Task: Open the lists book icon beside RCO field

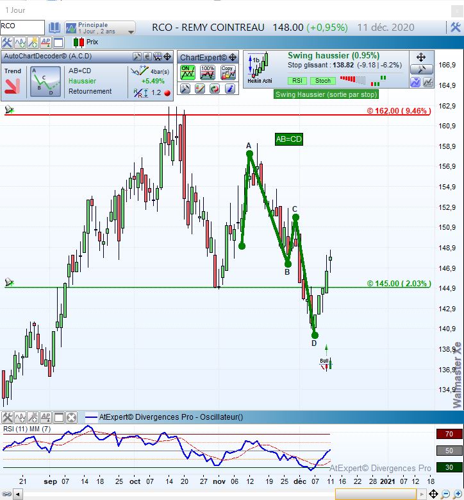Action: point(54,28)
